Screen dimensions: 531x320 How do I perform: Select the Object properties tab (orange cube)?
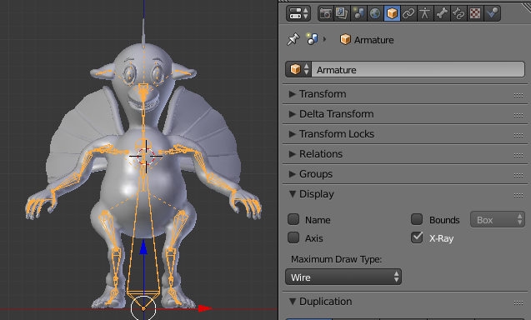pos(392,13)
